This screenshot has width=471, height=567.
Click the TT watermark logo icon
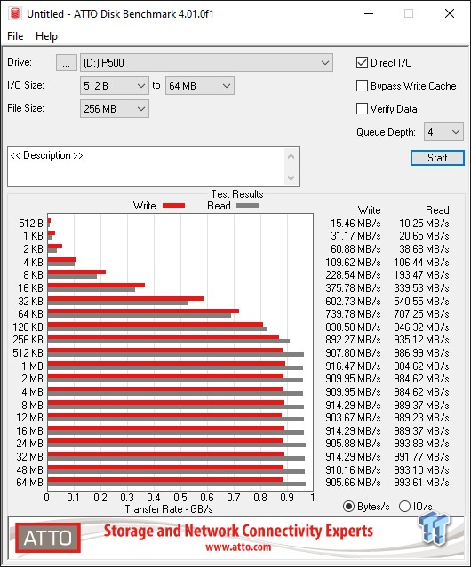point(434,529)
